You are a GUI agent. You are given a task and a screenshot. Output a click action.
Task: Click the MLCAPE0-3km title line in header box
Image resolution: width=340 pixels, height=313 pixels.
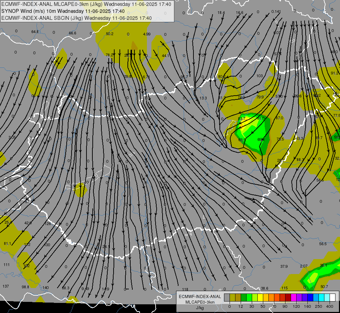(86, 4)
